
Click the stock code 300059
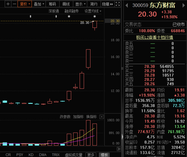tap(140, 5)
